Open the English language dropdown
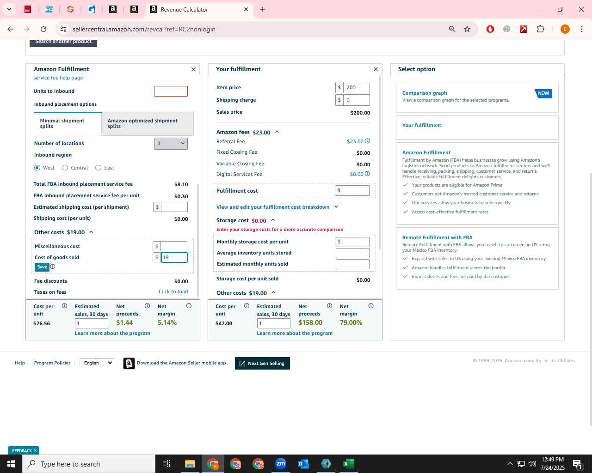592x473 pixels. pyautogui.click(x=97, y=363)
